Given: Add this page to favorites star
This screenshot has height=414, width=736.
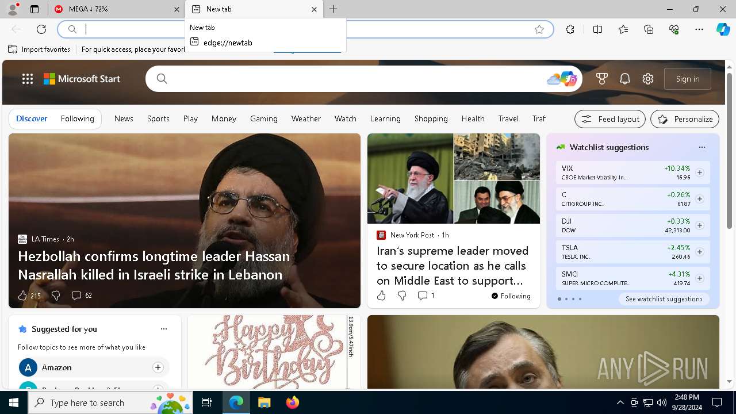Looking at the screenshot, I should click(539, 29).
